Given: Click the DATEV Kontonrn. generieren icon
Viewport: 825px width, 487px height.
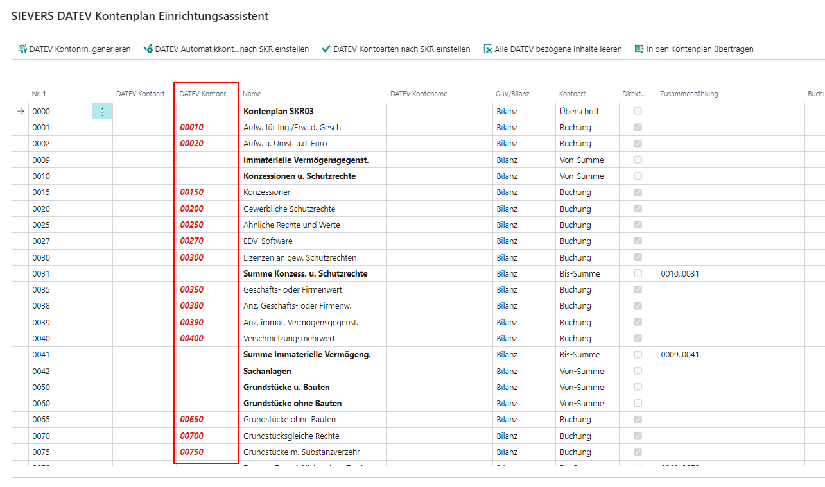Looking at the screenshot, I should point(22,49).
